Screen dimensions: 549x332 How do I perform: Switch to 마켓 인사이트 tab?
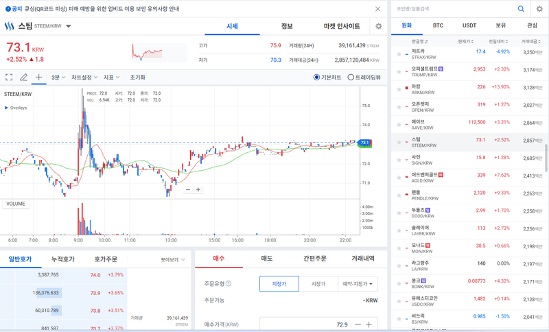[x=342, y=26]
